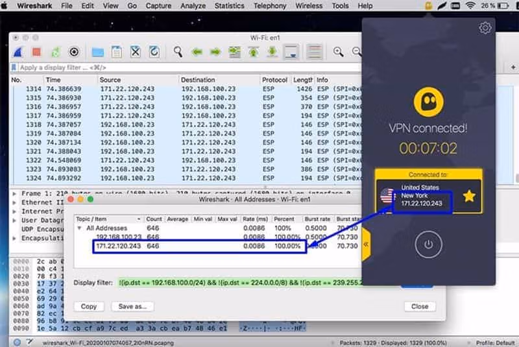The image size is (519, 347).
Task: Go back with the green left arrow
Action: (x=197, y=52)
